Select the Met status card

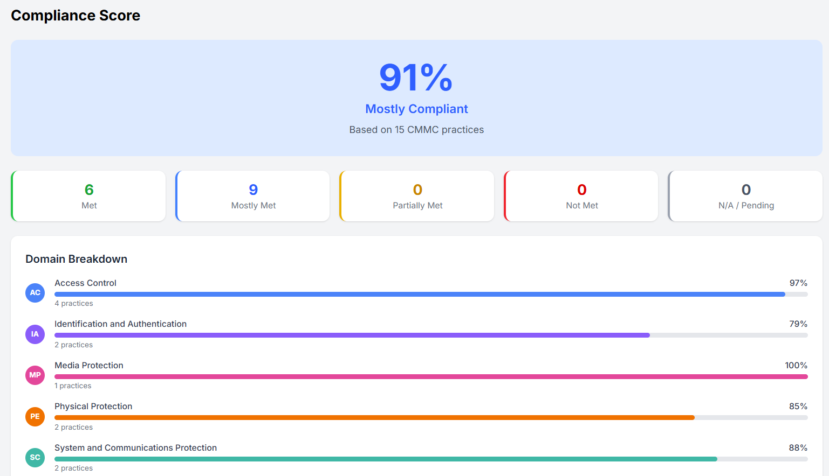(89, 196)
